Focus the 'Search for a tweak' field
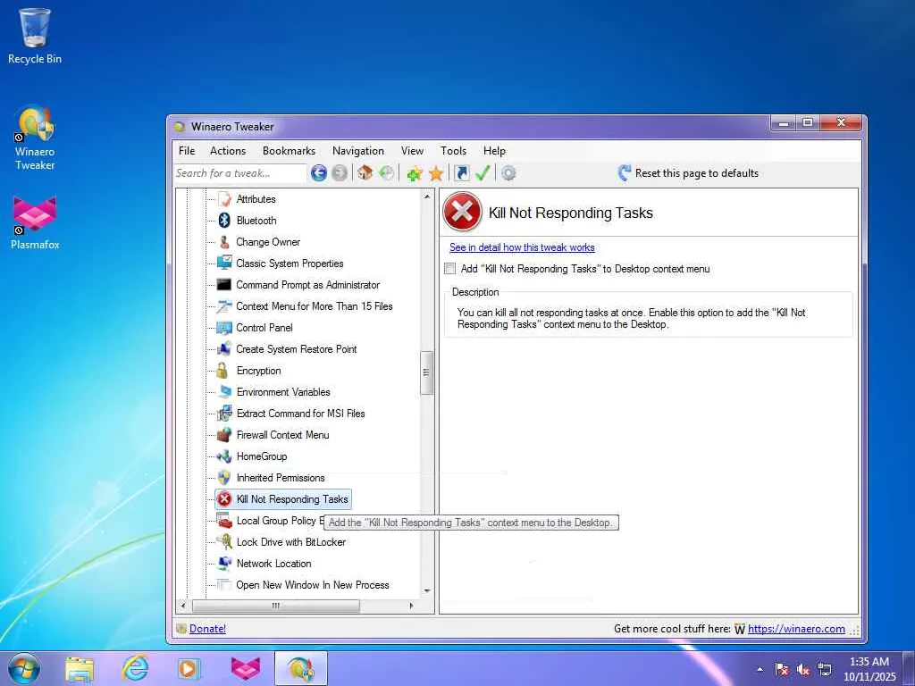 pyautogui.click(x=239, y=173)
